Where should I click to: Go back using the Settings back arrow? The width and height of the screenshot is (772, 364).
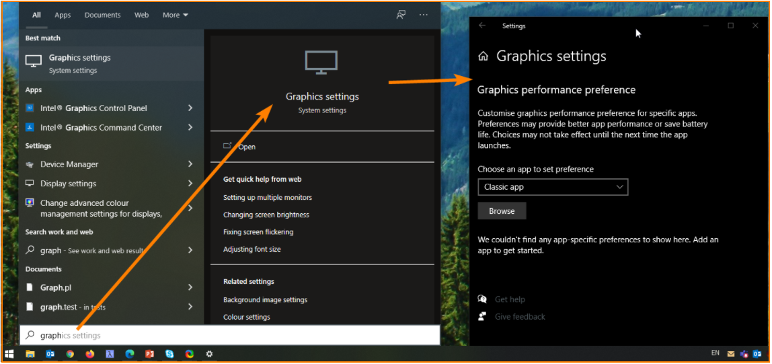[482, 26]
